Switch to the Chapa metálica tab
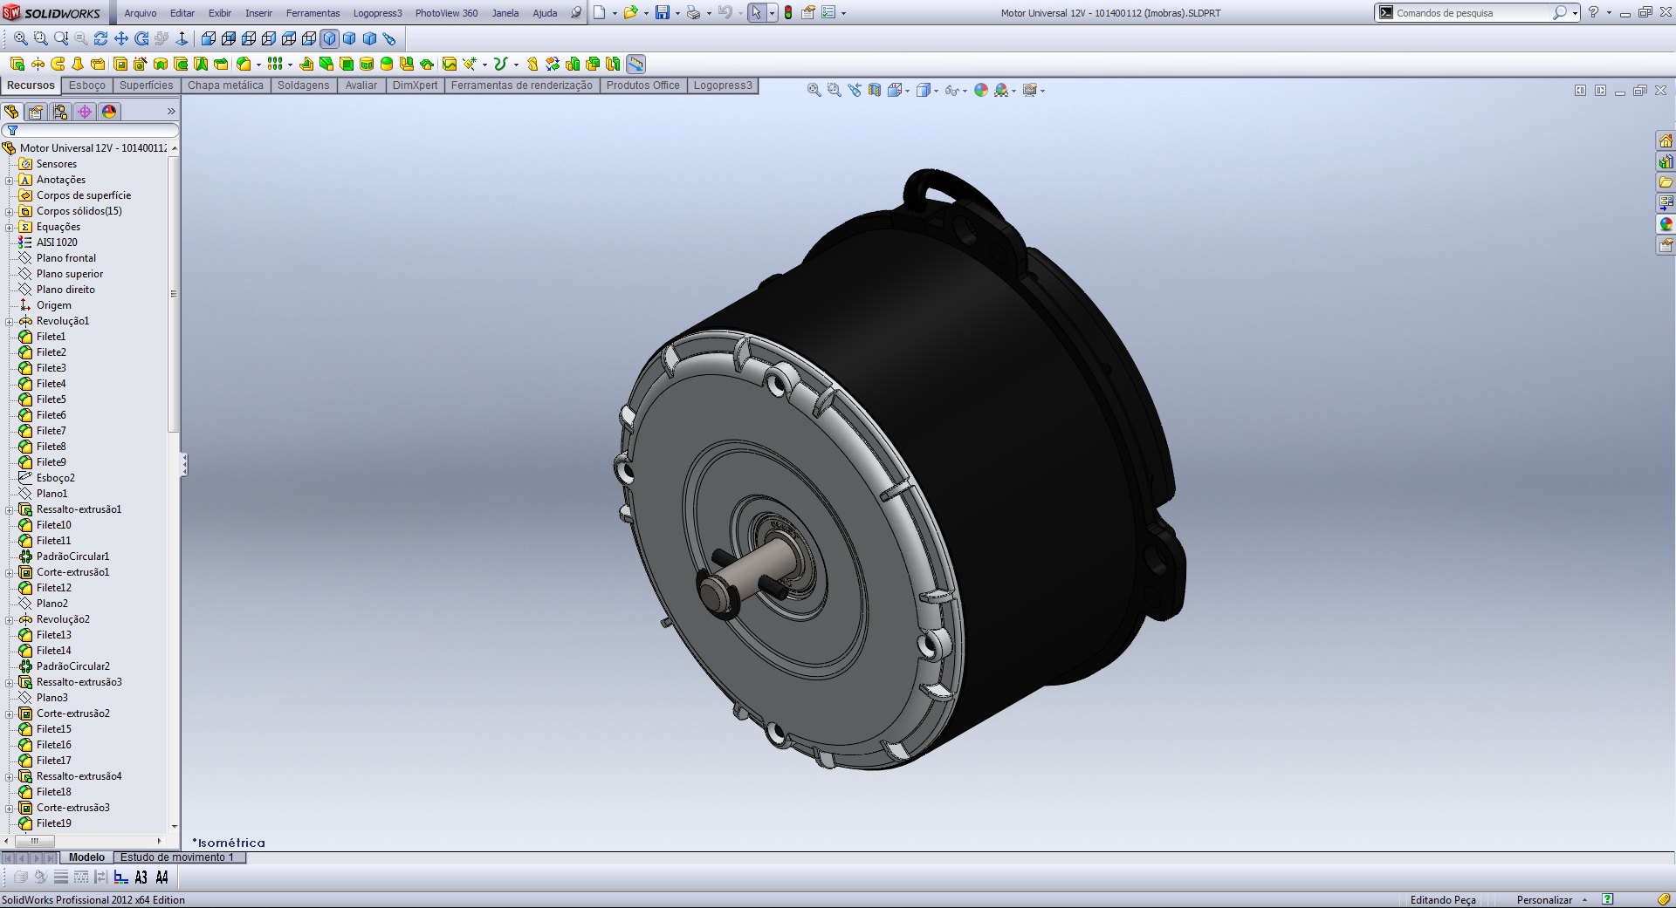 (x=225, y=85)
